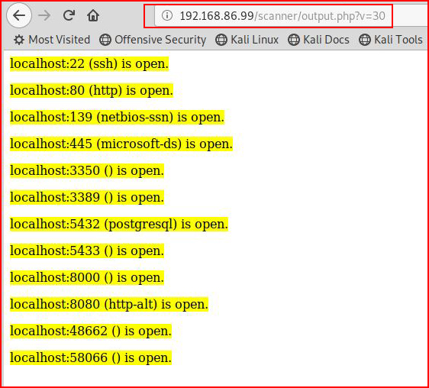429x388 pixels.
Task: Click the globe icon beside Offensive Security
Action: [x=105, y=40]
